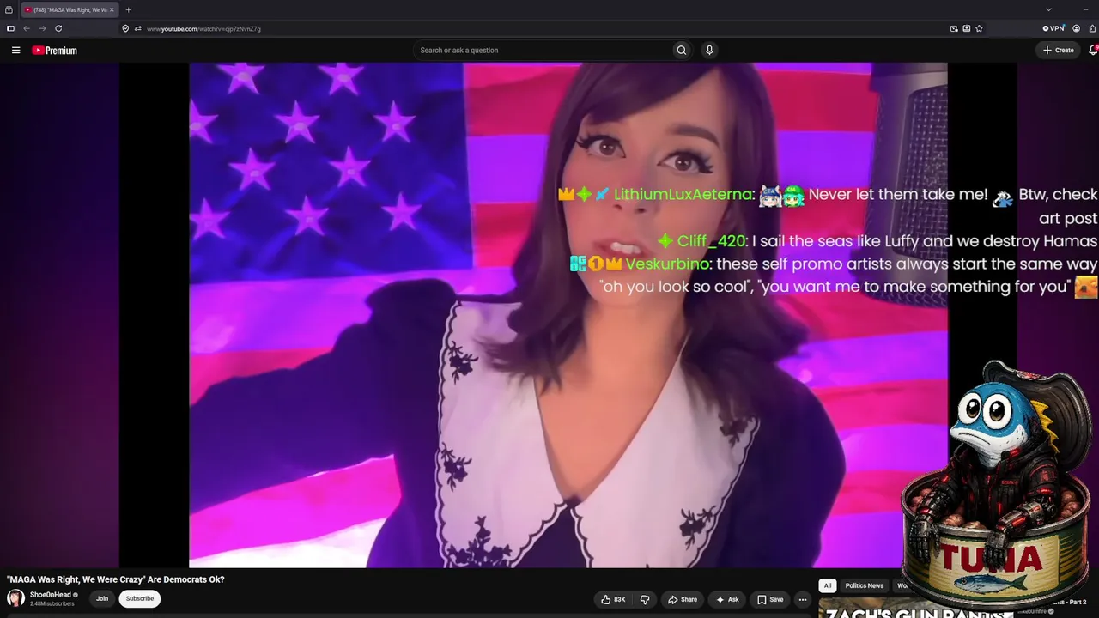Open more actions three-dot menu
1099x618 pixels.
(x=803, y=599)
